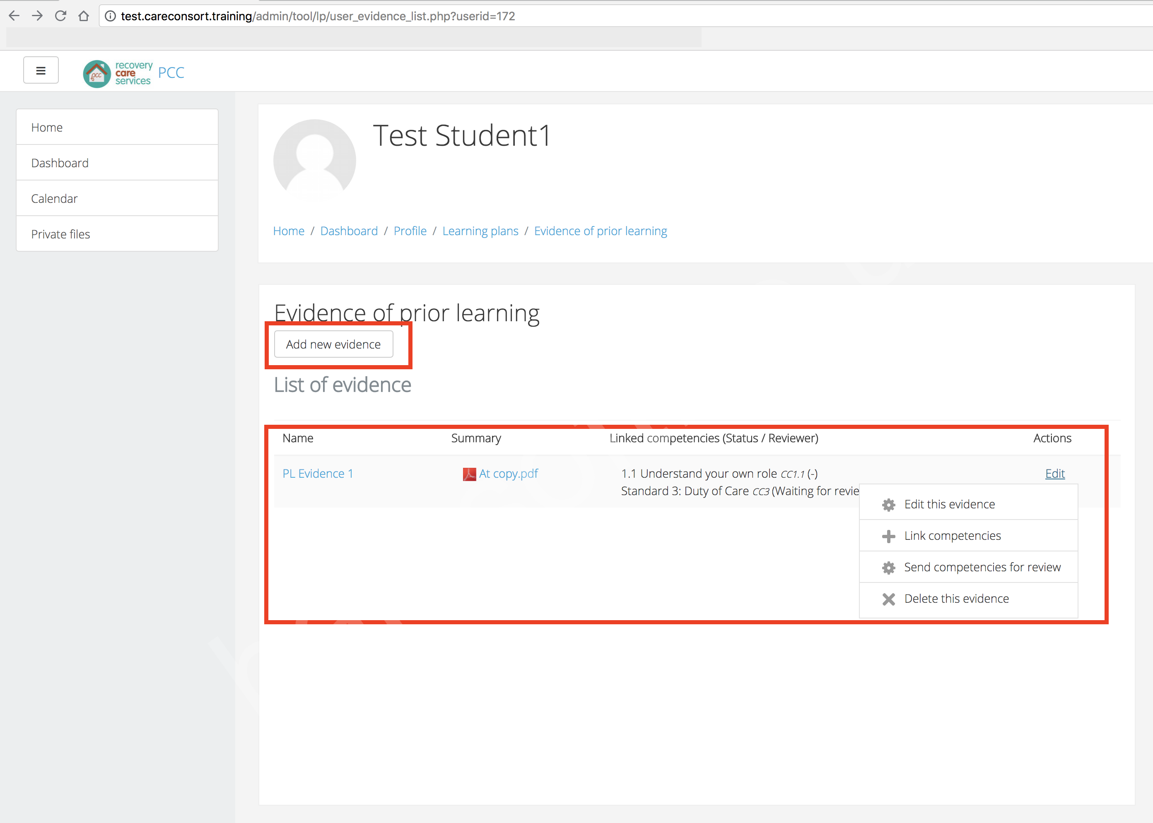Click the Linked competencies column header

coord(714,438)
